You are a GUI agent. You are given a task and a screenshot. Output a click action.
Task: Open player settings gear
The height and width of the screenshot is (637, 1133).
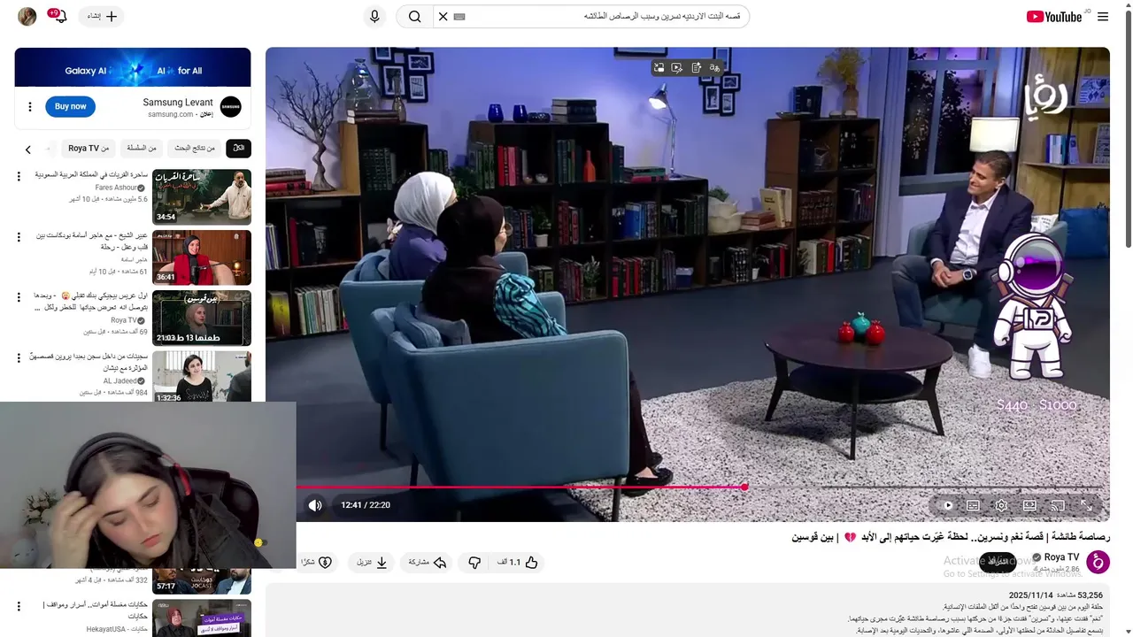pyautogui.click(x=1001, y=505)
